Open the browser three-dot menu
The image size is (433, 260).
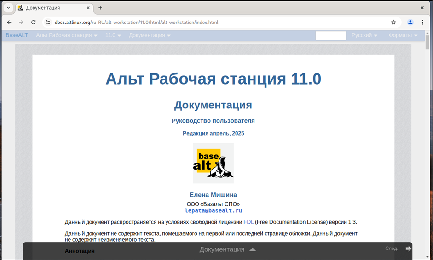click(423, 22)
